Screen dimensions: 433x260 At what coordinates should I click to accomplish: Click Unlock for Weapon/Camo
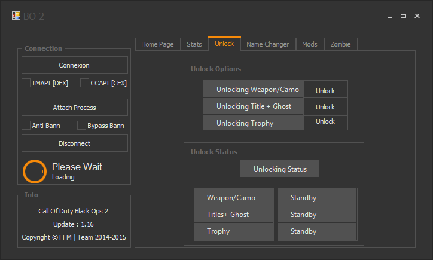pyautogui.click(x=325, y=90)
